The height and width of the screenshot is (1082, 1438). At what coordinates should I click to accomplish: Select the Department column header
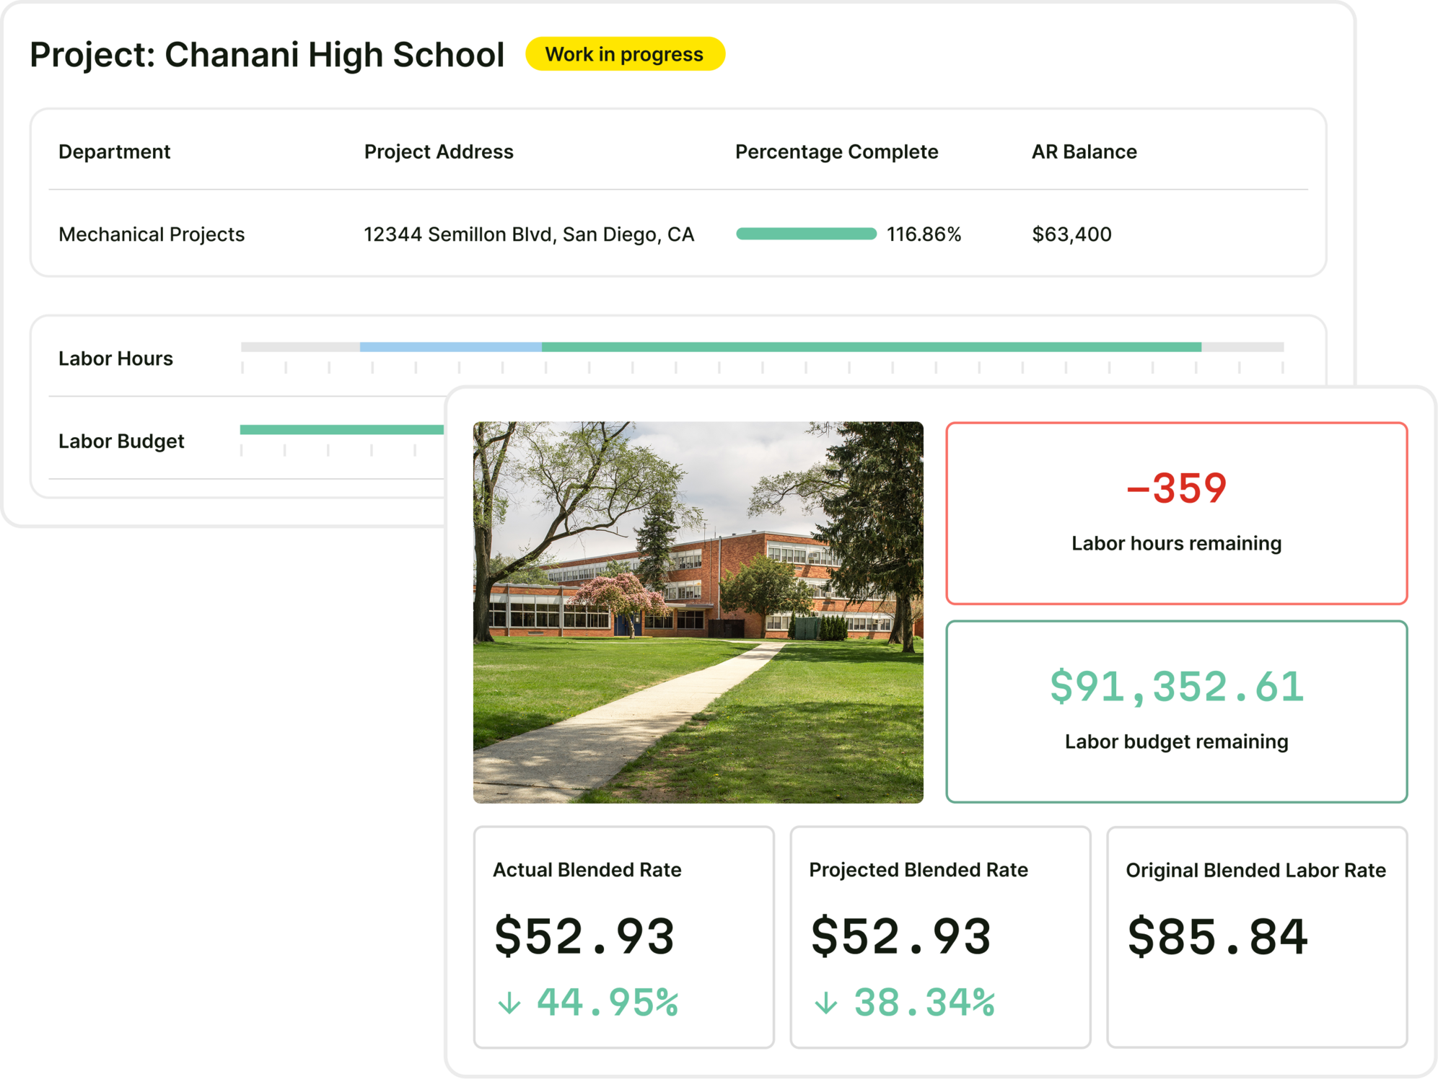click(114, 151)
